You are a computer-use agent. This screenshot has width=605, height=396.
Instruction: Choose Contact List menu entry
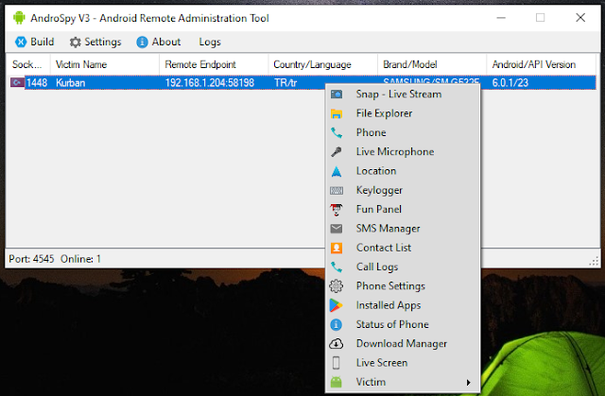coord(403,248)
